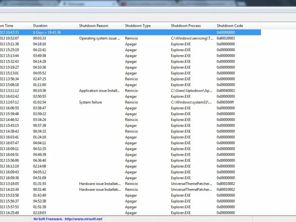The height and width of the screenshot is (222, 296).
Task: Select the time cell ending 16:12:19
Action: (x=10, y=166)
